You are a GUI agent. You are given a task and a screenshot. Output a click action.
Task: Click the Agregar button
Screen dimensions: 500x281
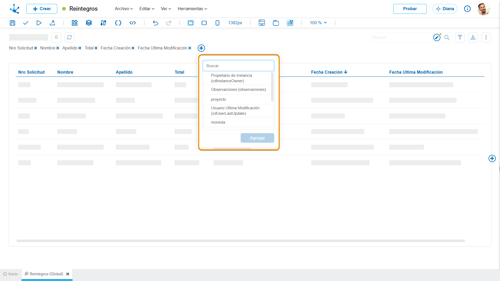[257, 138]
